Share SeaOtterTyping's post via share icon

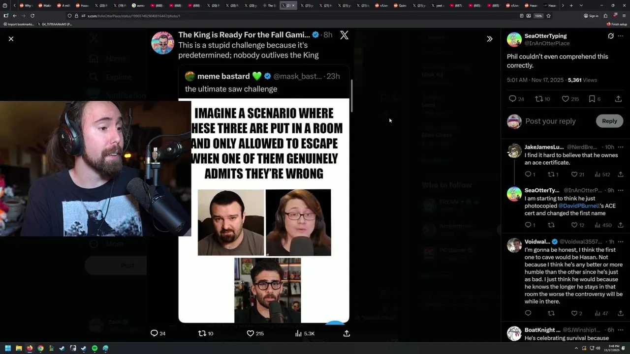tap(618, 99)
